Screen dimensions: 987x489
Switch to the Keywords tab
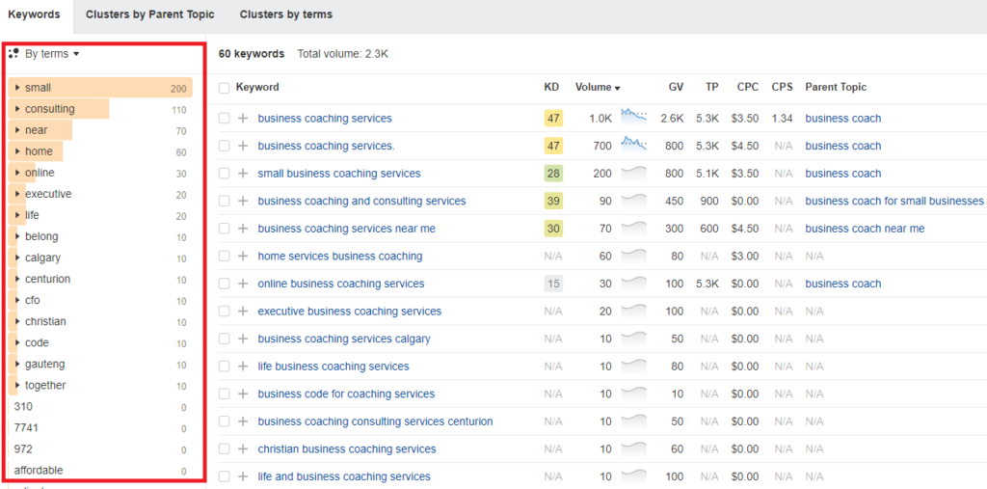(34, 14)
